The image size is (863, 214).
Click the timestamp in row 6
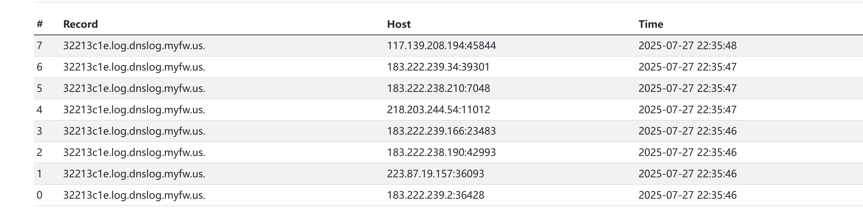tap(687, 67)
